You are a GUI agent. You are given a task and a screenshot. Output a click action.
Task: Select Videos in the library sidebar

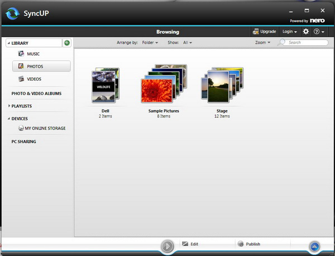[x=33, y=79]
